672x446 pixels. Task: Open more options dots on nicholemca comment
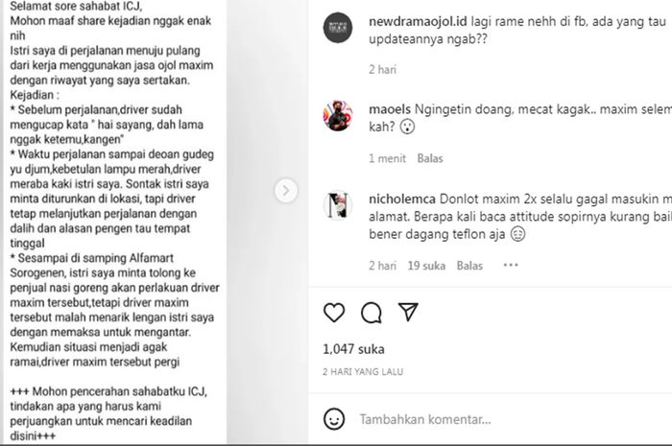[x=511, y=266]
